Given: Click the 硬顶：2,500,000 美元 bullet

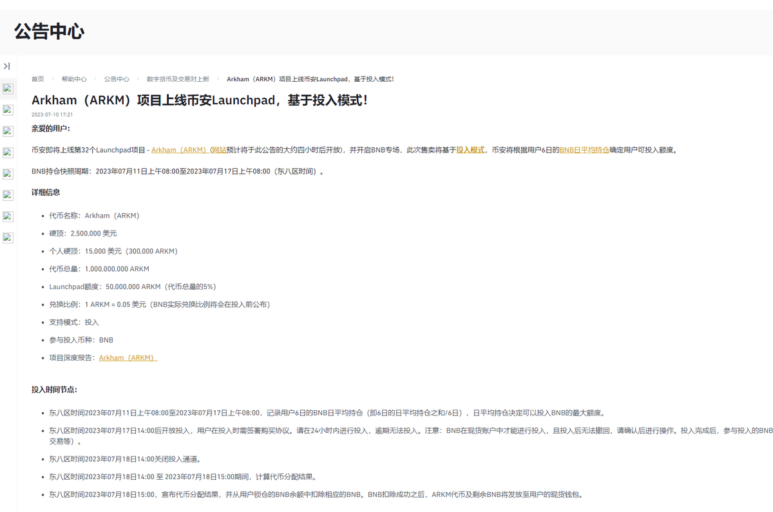Looking at the screenshot, I should [83, 234].
